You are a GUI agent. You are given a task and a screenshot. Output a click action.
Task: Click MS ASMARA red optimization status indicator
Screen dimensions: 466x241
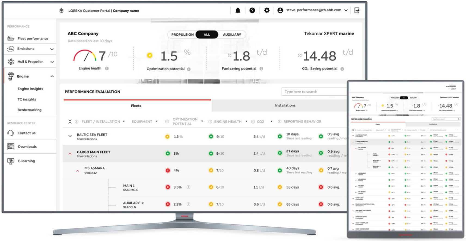coord(168,171)
